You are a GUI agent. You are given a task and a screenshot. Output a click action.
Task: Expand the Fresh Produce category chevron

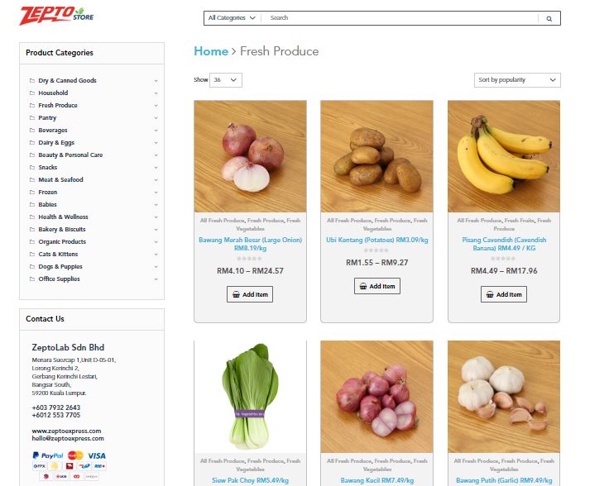156,106
